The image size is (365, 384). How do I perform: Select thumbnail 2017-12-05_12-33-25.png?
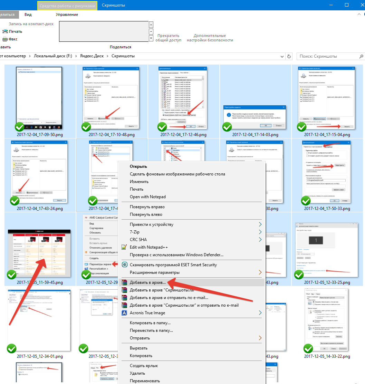327,250
